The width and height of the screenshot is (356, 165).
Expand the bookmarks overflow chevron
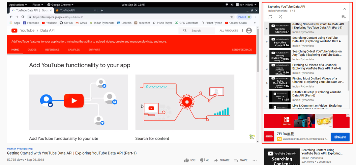click(x=255, y=23)
